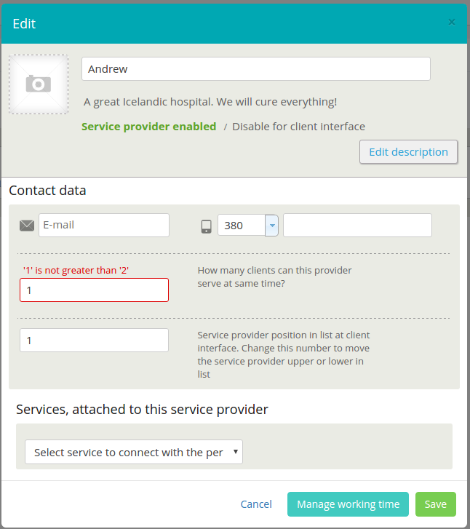Click the red validation error message

coord(76,271)
